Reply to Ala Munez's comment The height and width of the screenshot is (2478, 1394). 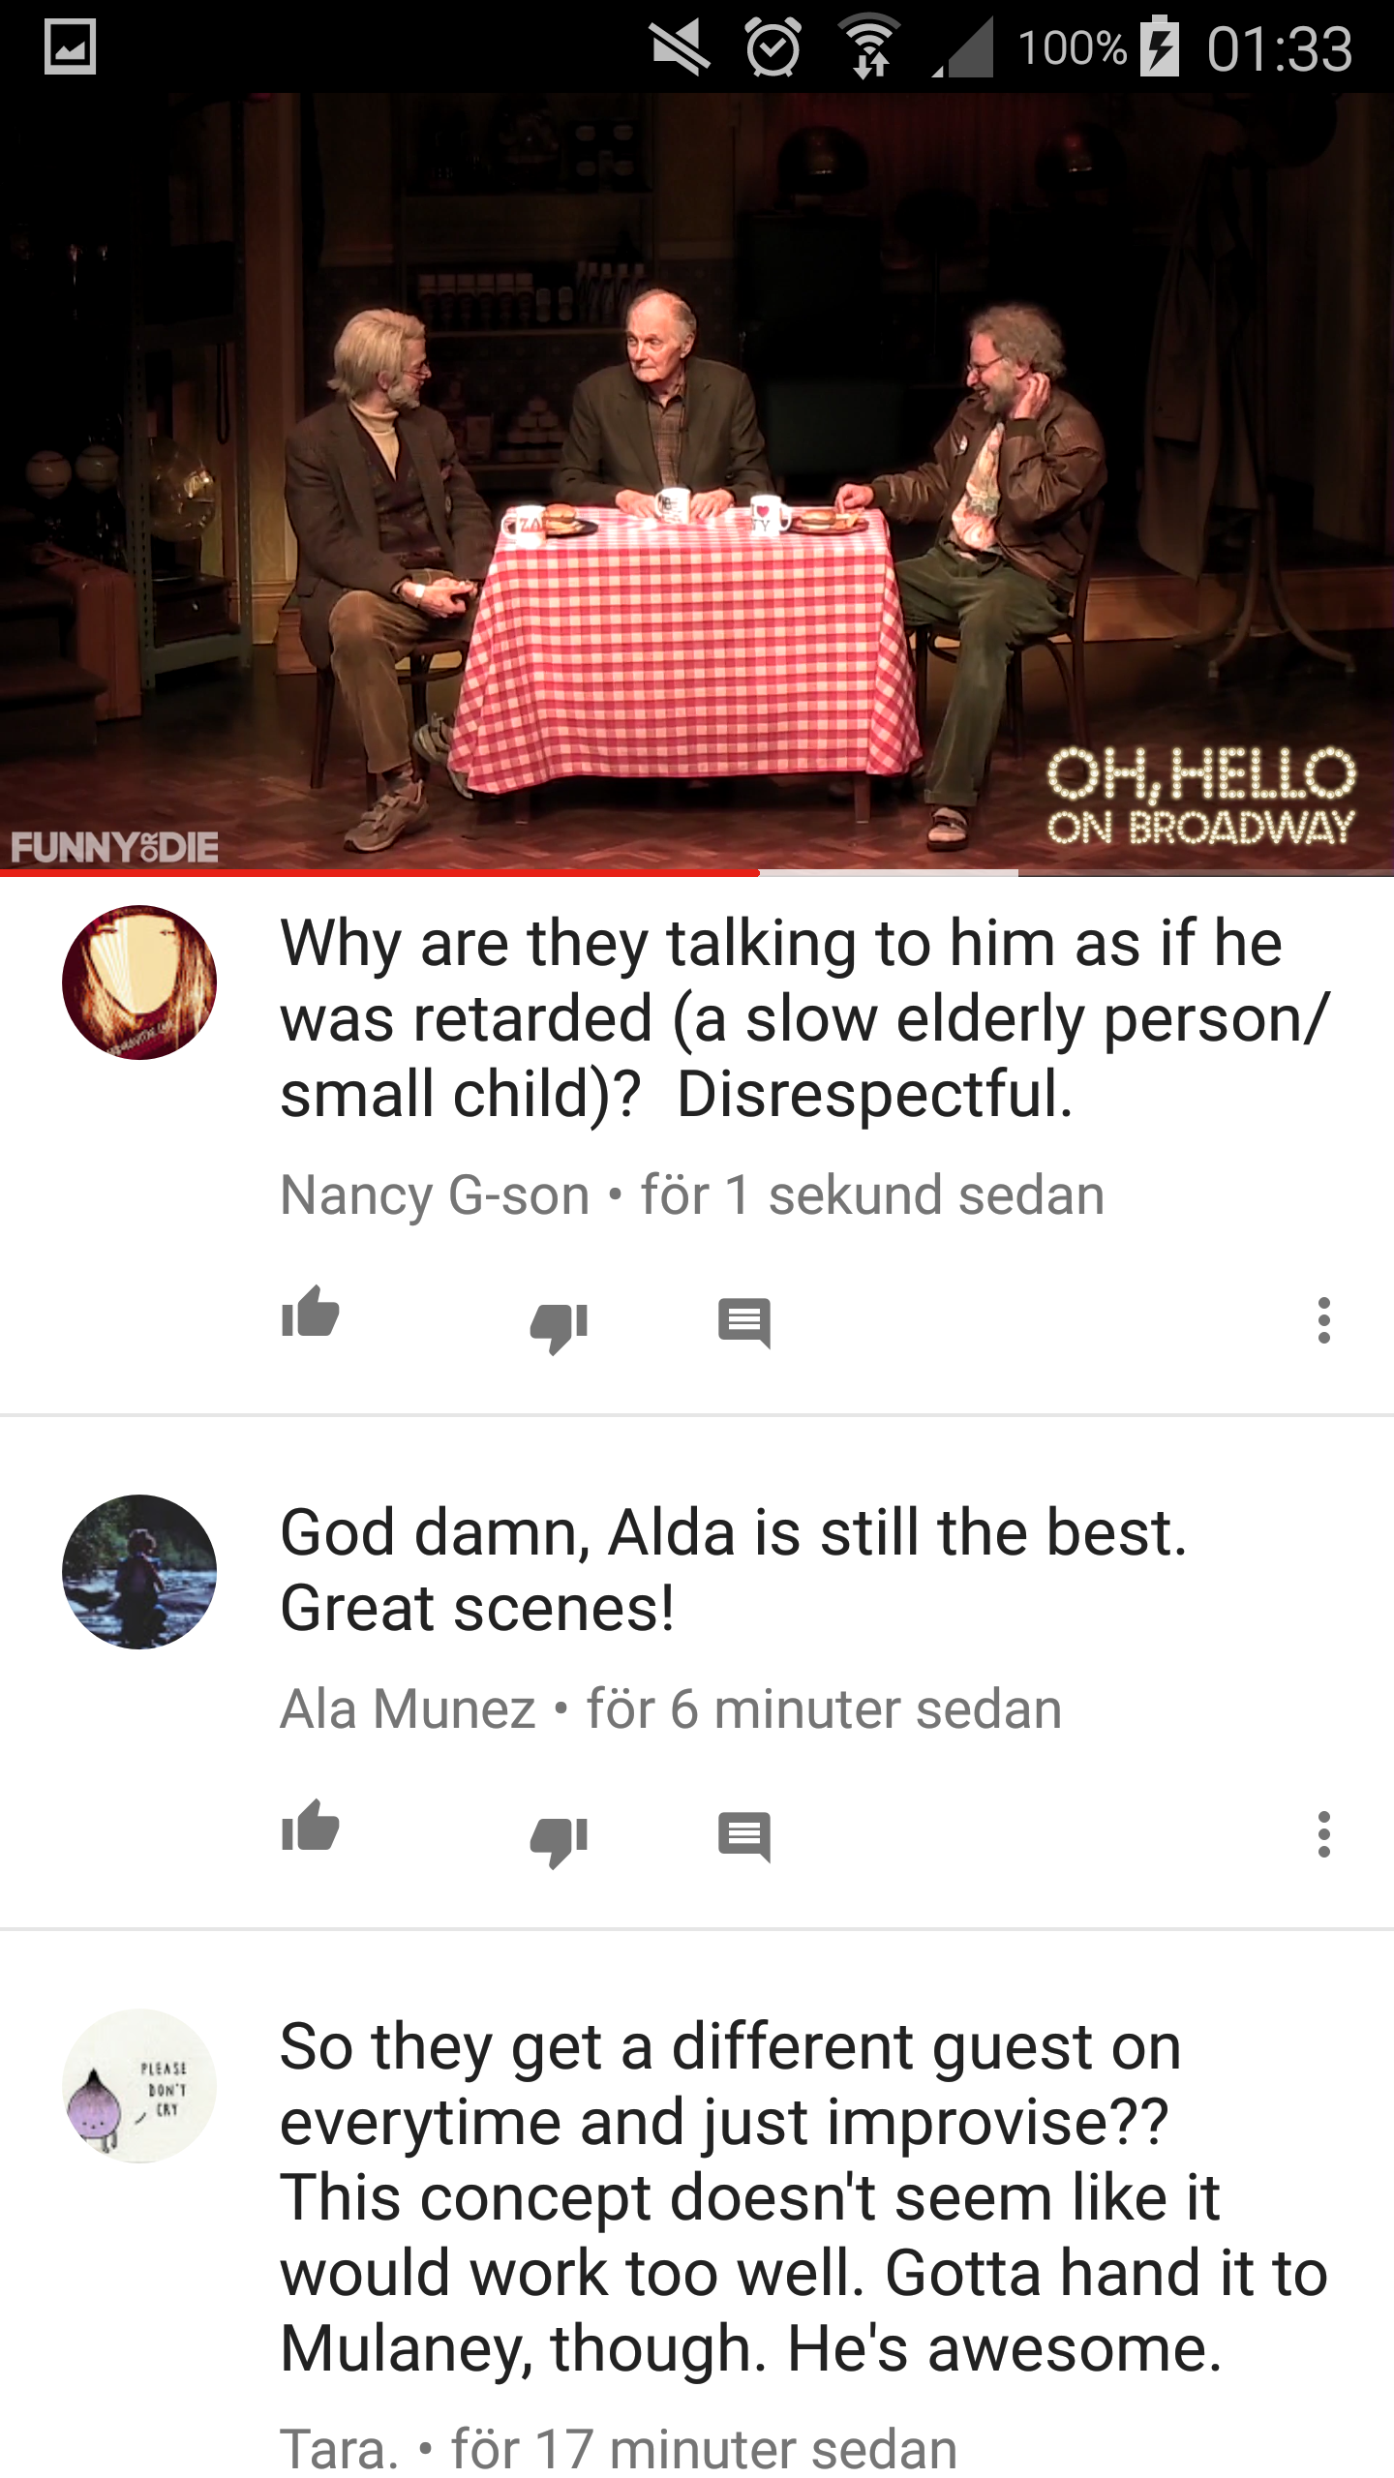click(744, 1837)
